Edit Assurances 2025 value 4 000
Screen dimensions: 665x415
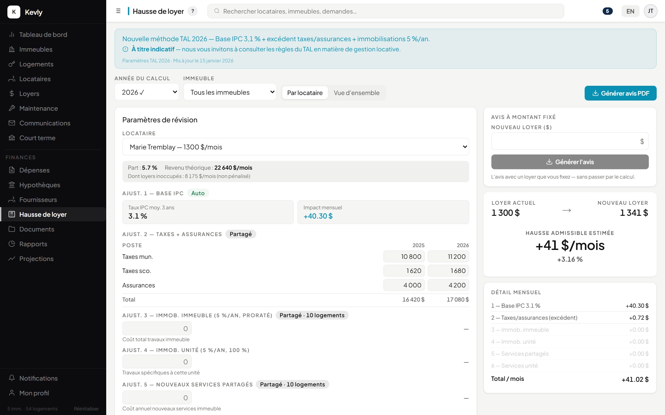coord(404,285)
